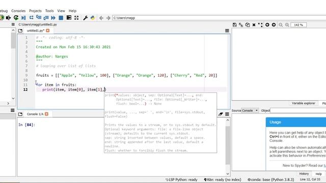Open Preferences with the wrench icon
Screen dimensions: 326x183
(x=85, y=18)
